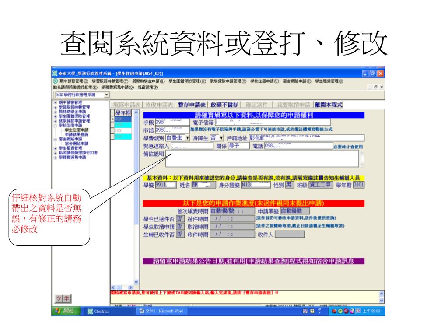448x336 pixels.
Task: Click the 收件人 field
Action: coord(290,234)
